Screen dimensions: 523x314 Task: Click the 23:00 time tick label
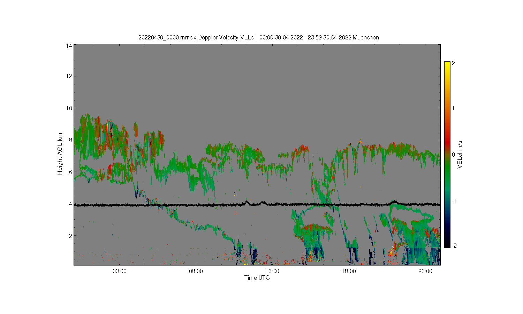click(x=425, y=271)
